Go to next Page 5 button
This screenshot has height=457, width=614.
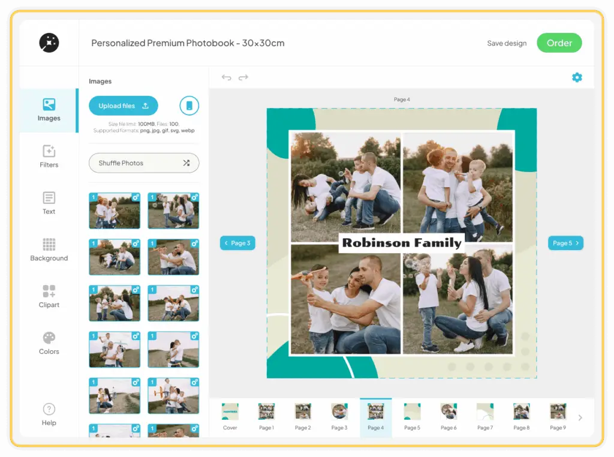(x=565, y=243)
